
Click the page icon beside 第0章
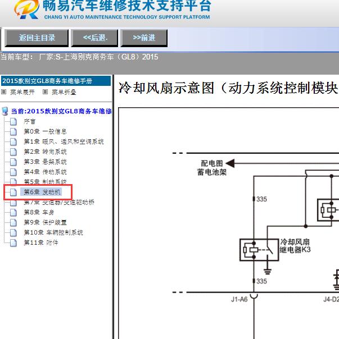pos(13,131)
